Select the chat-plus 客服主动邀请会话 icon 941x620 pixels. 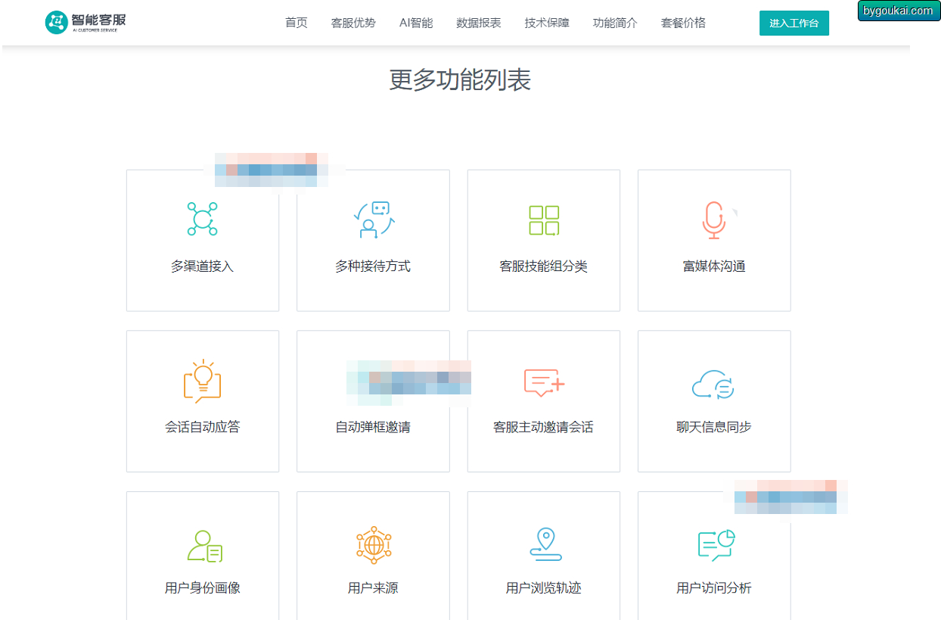(x=545, y=382)
